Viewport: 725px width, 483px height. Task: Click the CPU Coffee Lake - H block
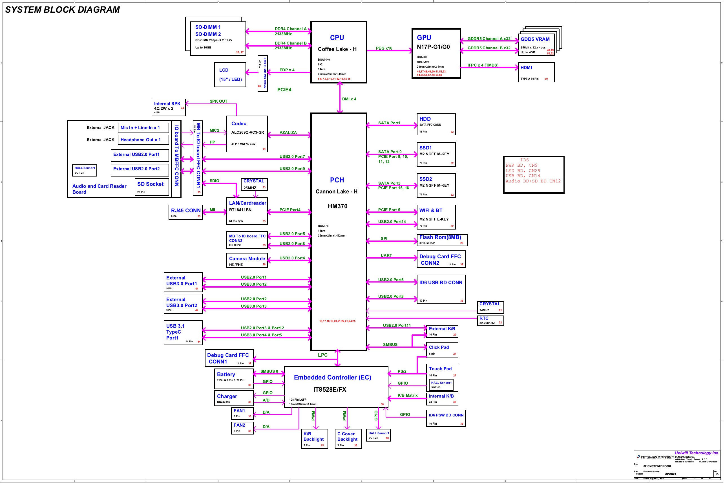click(x=338, y=52)
